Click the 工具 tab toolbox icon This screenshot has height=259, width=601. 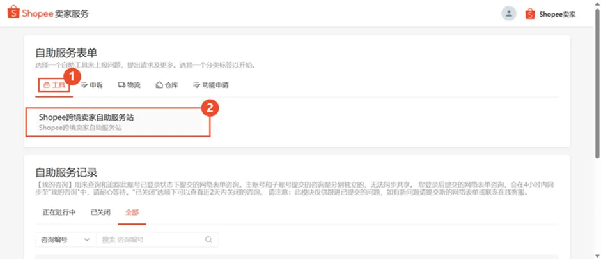click(46, 85)
